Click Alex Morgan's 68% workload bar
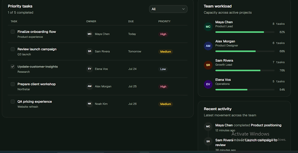The height and width of the screenshot is (153, 298). click(245, 51)
